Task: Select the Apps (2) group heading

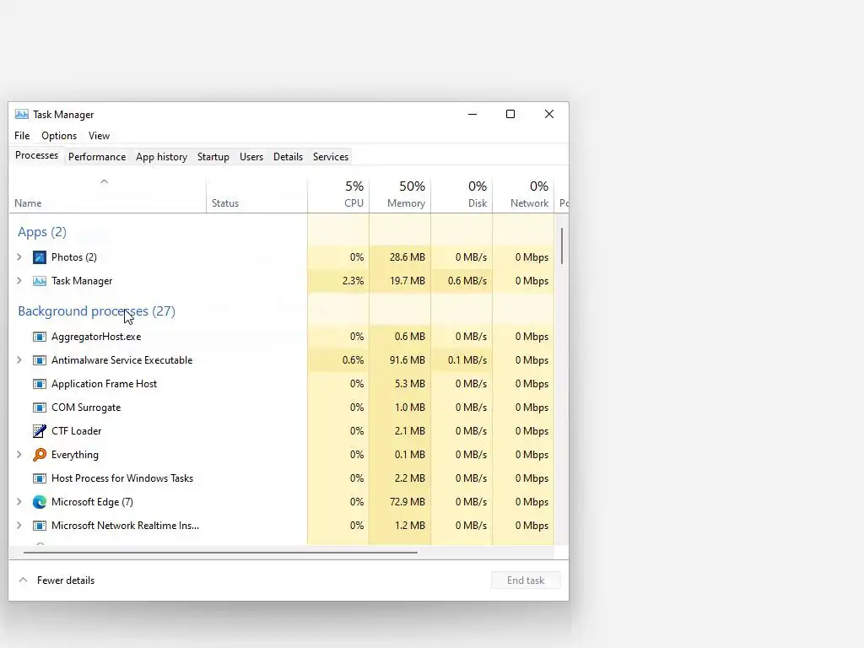Action: point(42,232)
